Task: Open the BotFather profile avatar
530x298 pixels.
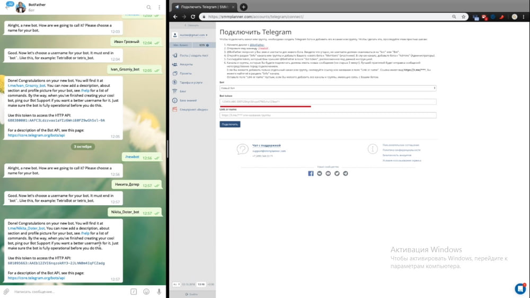Action: tap(21, 7)
